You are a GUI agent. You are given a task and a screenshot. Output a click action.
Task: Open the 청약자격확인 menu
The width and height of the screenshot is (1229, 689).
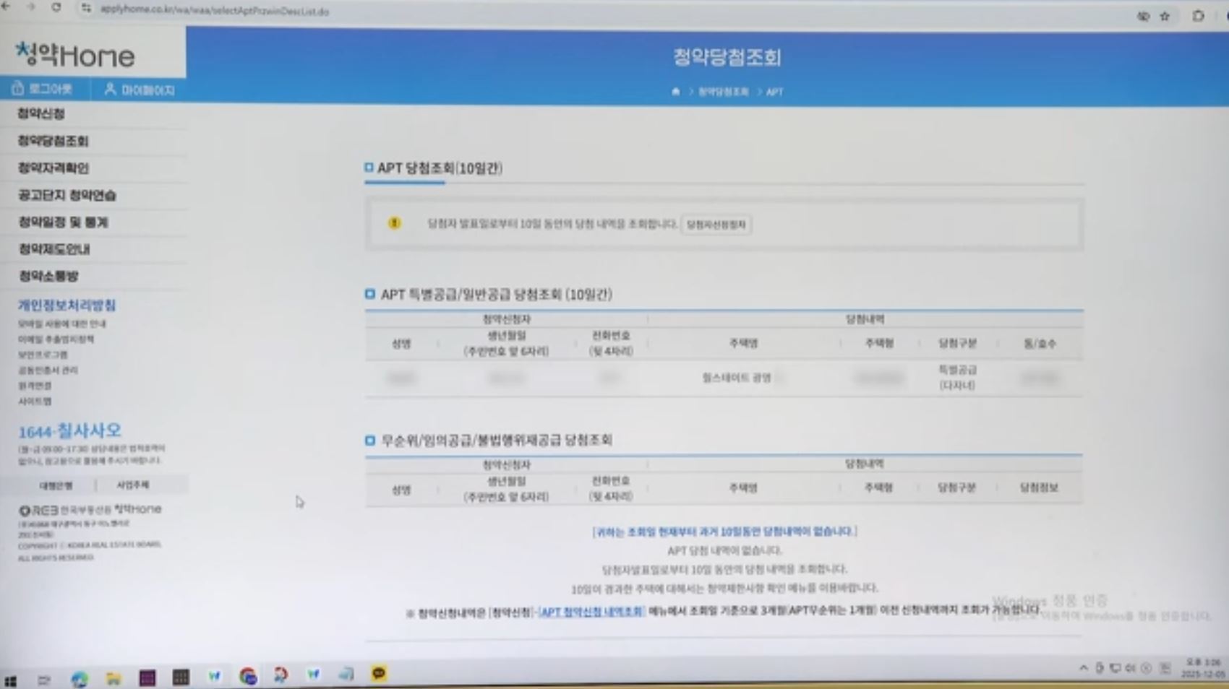tap(53, 168)
